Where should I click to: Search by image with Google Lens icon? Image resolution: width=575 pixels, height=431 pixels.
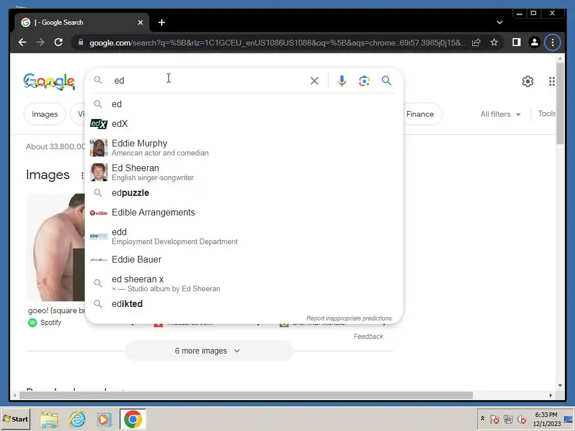pyautogui.click(x=364, y=81)
